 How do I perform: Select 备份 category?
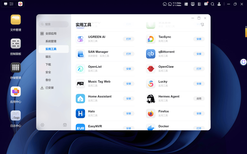pyautogui.click(x=54, y=80)
